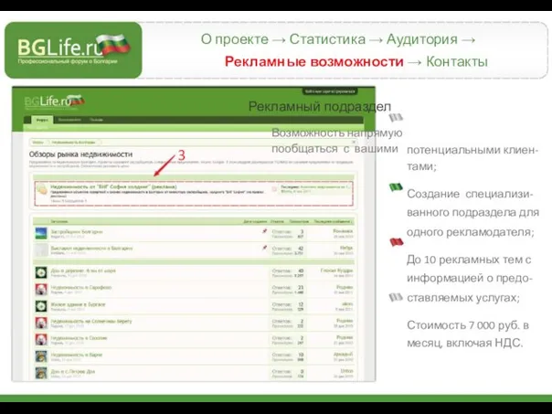Screen dimensions: 552x414
Task: Open the middle tab next to Форум
Action: [x=69, y=120]
